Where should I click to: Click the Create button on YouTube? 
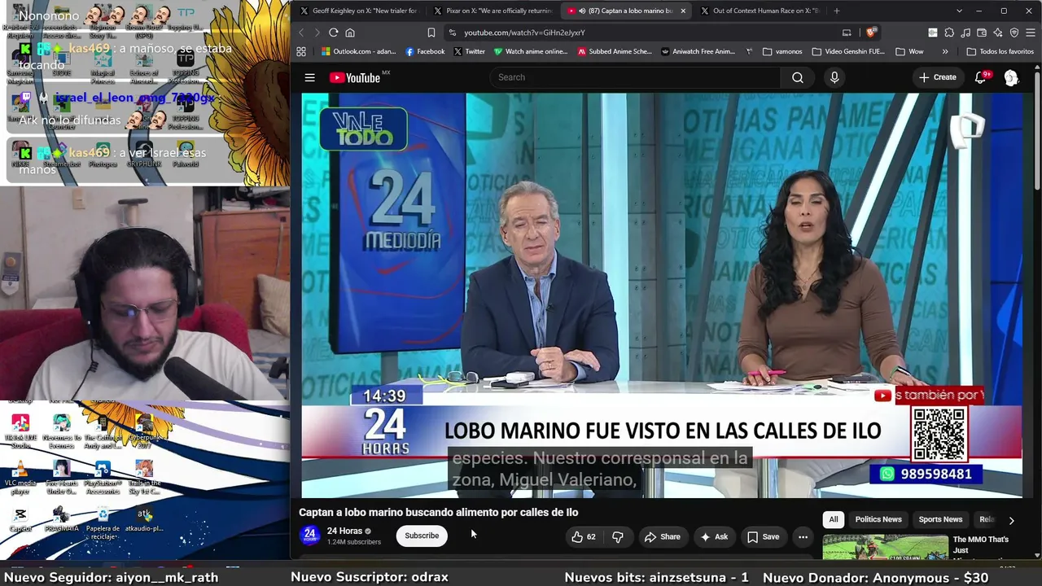pos(938,77)
